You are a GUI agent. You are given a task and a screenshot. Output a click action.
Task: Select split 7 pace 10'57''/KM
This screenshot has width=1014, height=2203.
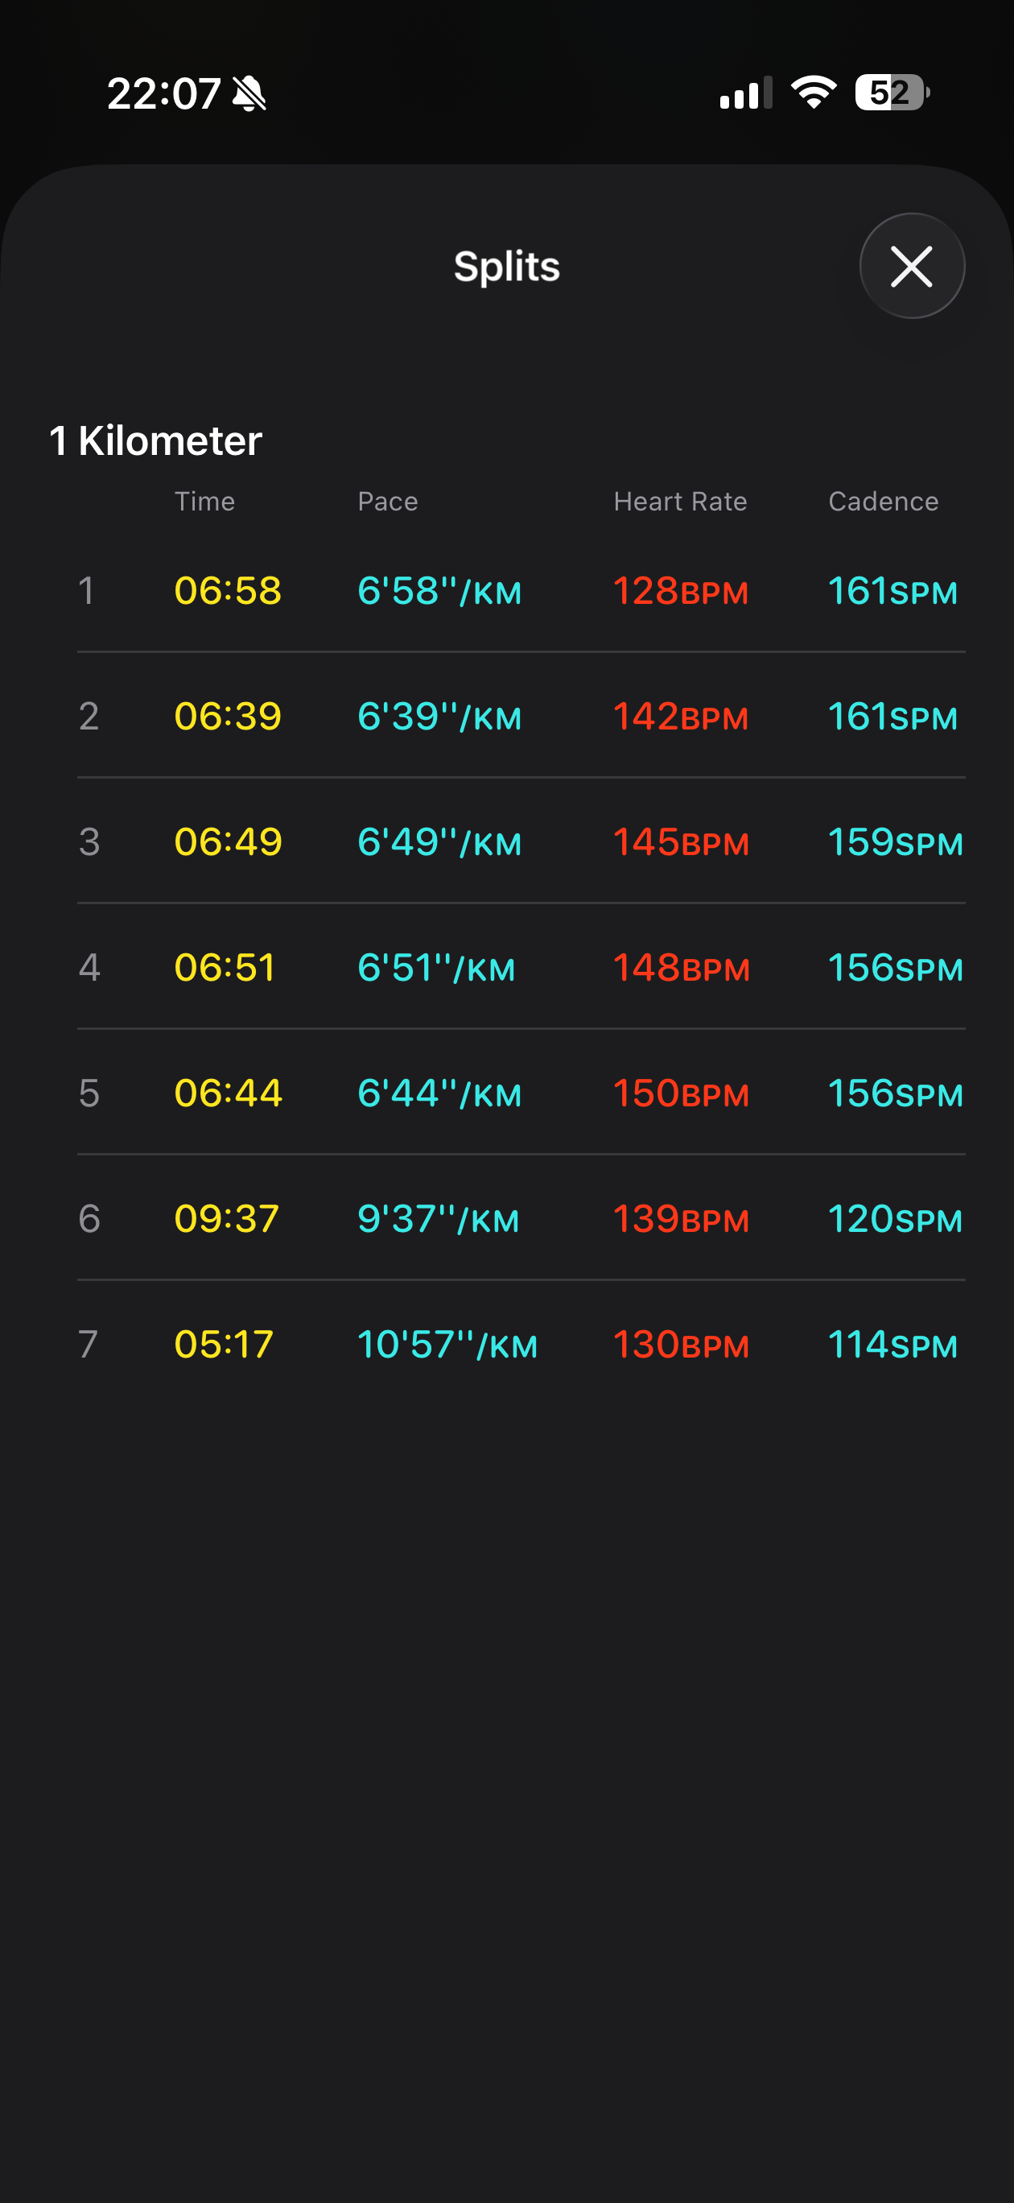point(447,1345)
